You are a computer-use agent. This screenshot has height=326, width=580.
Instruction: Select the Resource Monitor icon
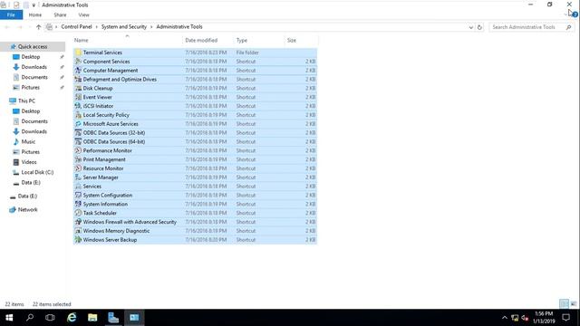click(78, 168)
